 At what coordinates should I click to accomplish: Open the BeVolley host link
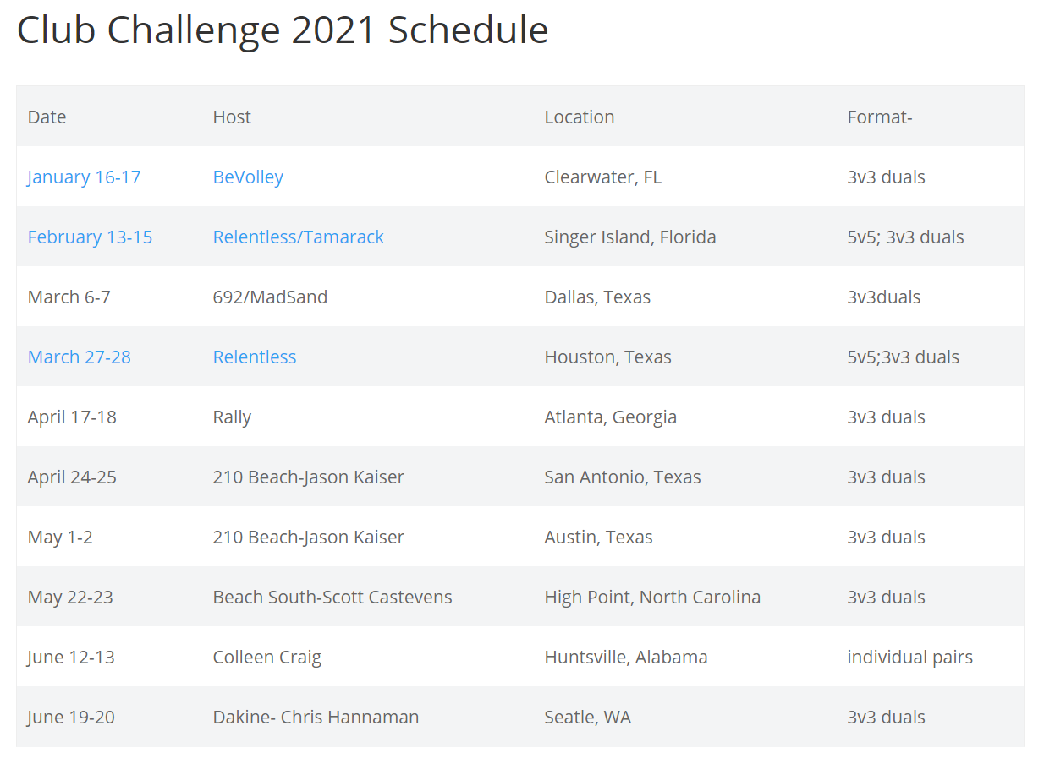tap(248, 177)
